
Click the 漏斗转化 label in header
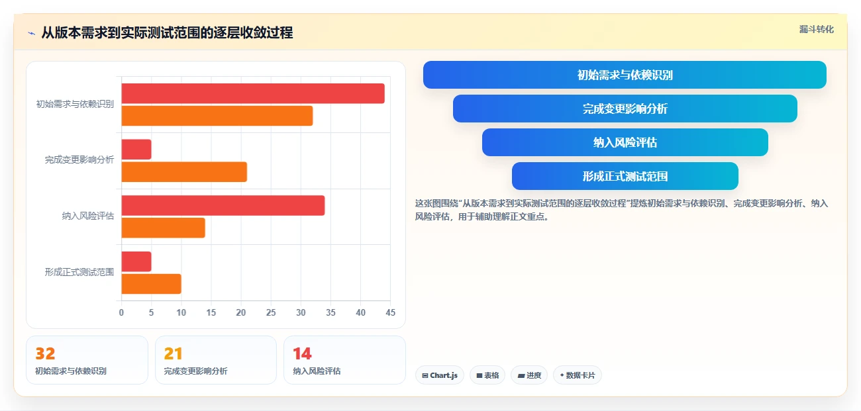tap(816, 30)
